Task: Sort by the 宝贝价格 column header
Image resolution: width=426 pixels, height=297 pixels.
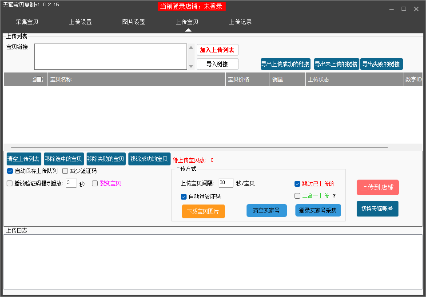Action: [247, 80]
